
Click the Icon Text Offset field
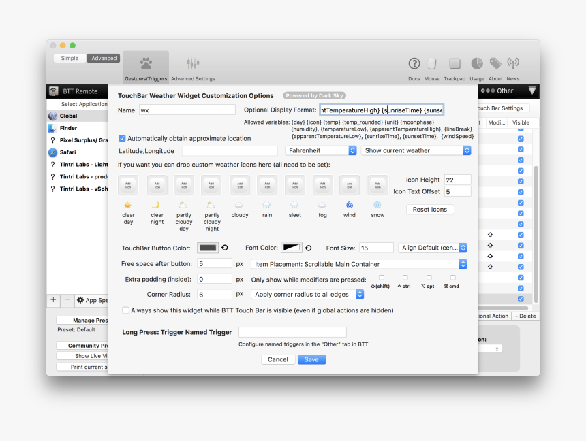[x=457, y=191]
